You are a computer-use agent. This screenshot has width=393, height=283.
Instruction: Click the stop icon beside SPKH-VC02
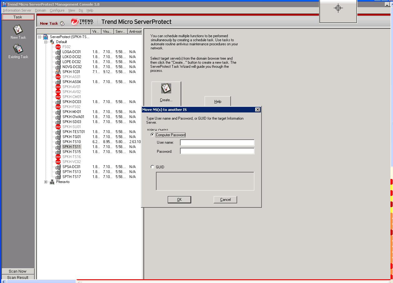pyautogui.click(x=58, y=162)
